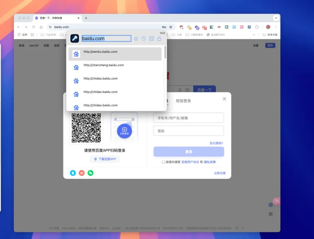This screenshot has height=239, width=314.
Task: Switch to the 短信登录 tab
Action: pos(183,101)
